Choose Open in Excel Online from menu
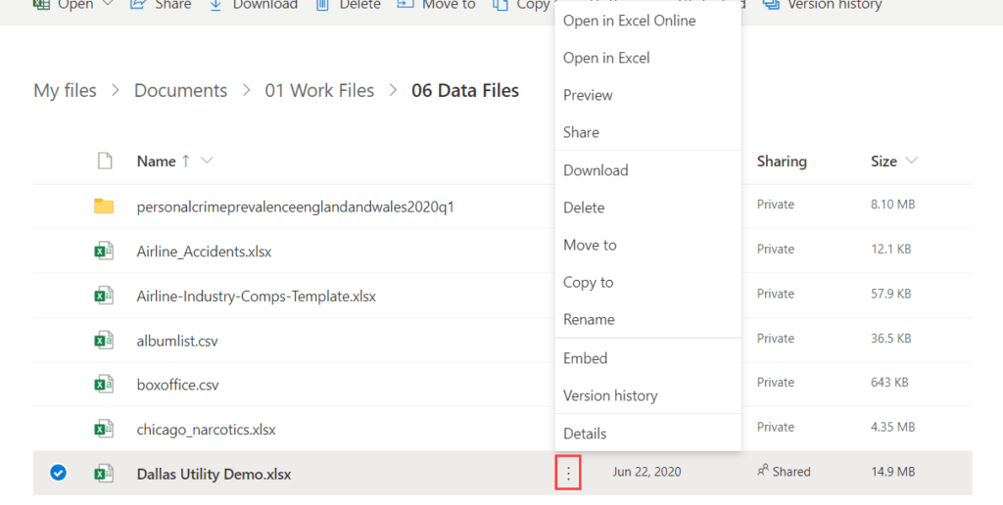This screenshot has width=1003, height=505. pos(629,21)
